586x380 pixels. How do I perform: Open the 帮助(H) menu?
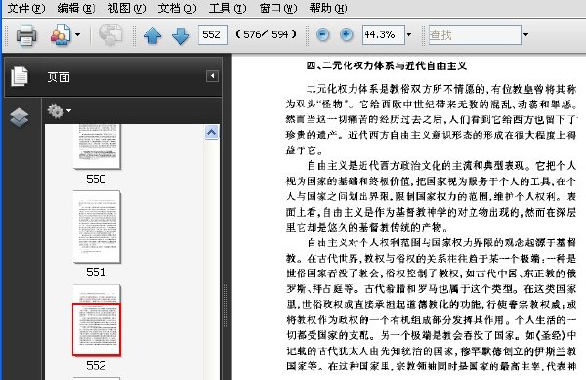point(328,8)
